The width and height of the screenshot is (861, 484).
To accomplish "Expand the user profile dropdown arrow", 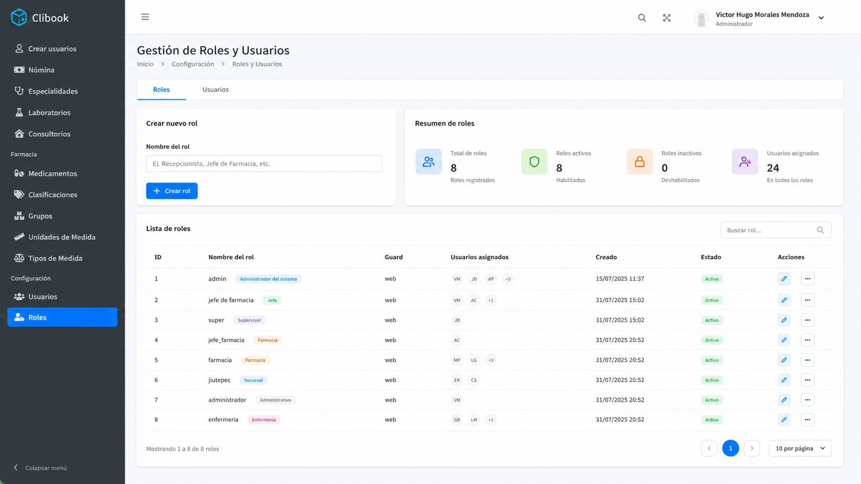I will 821,18.
